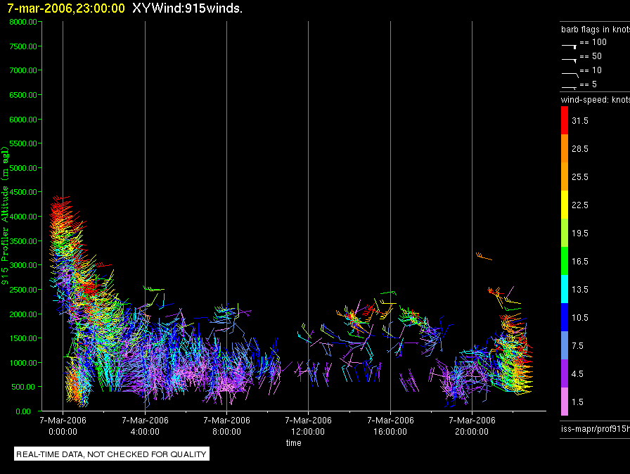Select the purple 4.5 knots swatch

tap(565, 373)
